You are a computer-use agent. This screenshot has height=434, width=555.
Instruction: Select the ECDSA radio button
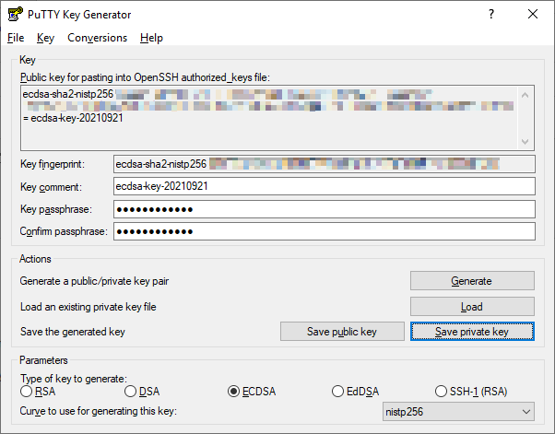(x=233, y=392)
